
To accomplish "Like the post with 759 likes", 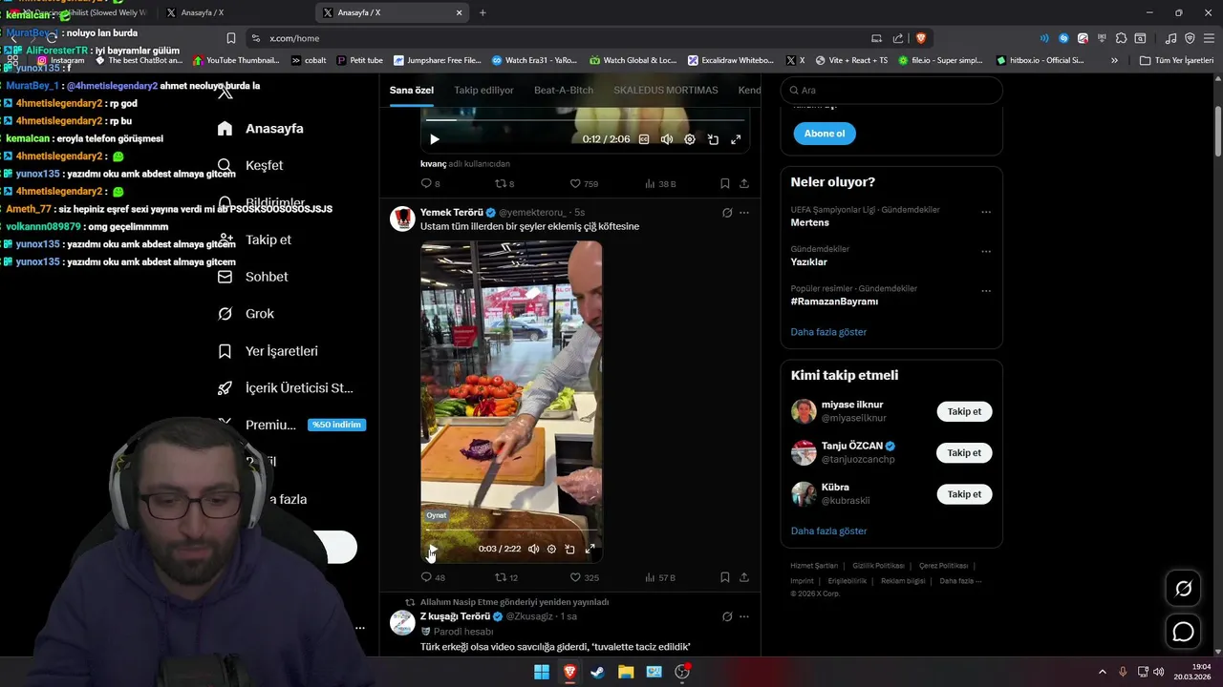I will [584, 183].
